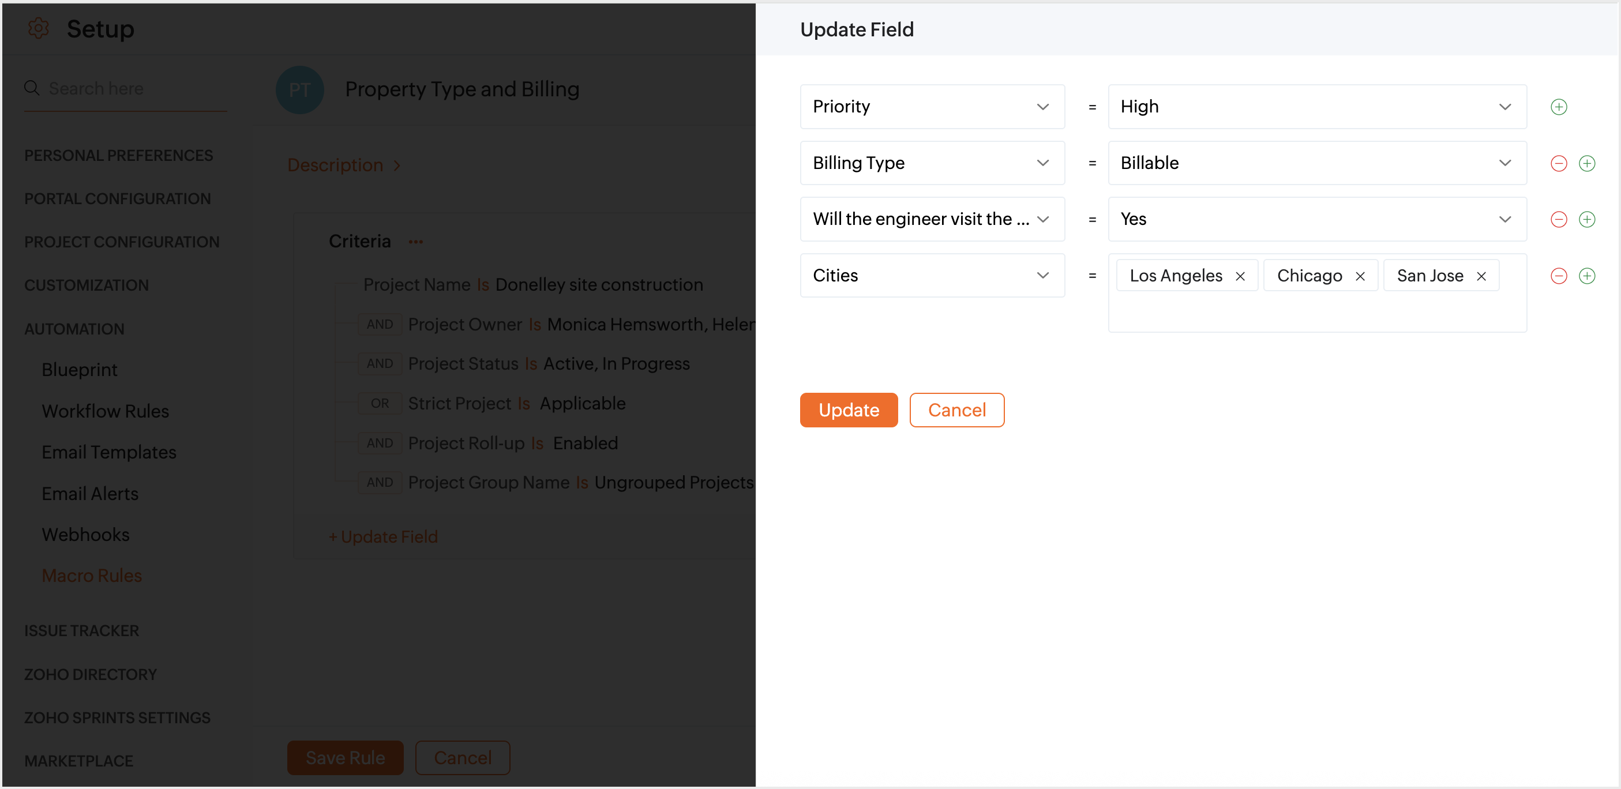Click the Criteria three-dot options icon

[415, 242]
